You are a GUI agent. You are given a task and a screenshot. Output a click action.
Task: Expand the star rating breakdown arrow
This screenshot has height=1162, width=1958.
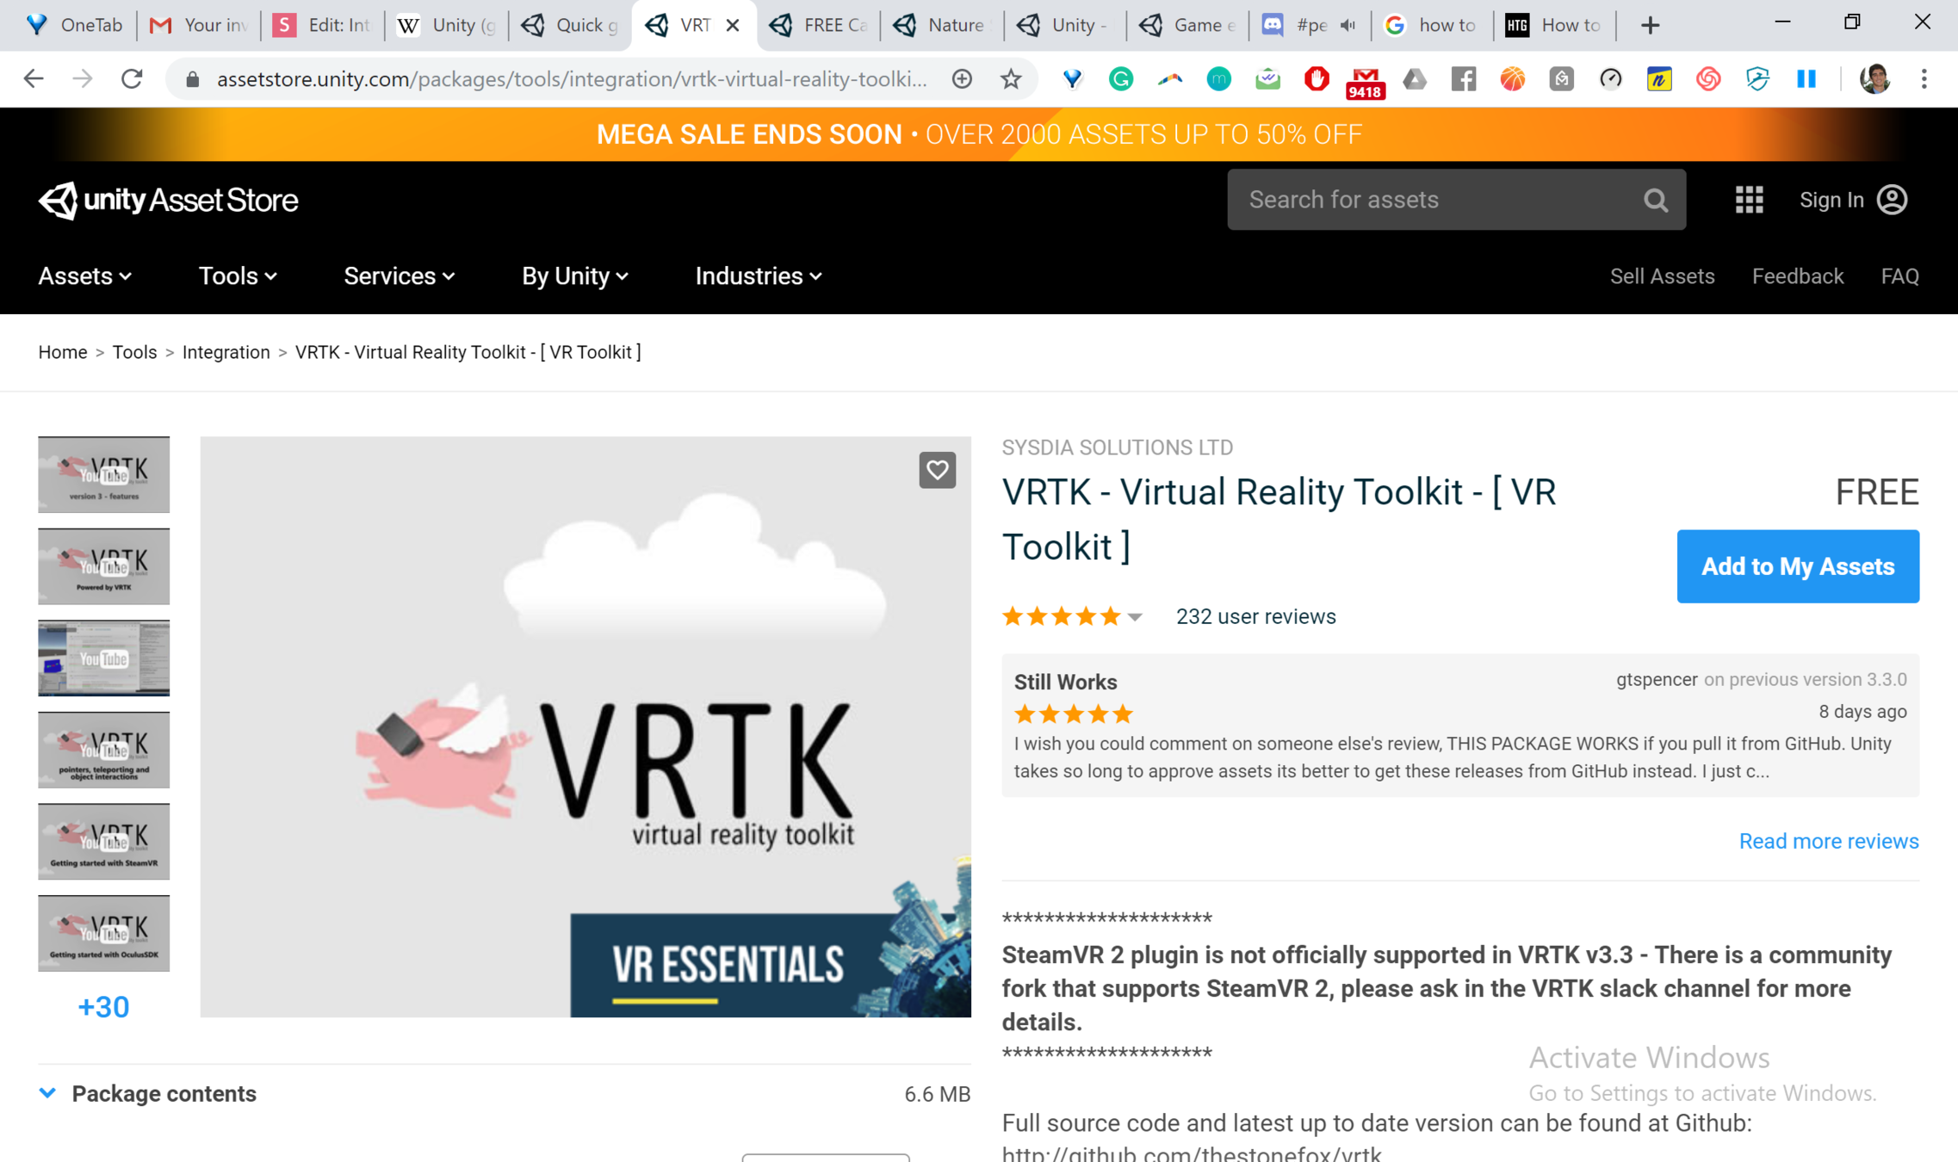(x=1135, y=617)
